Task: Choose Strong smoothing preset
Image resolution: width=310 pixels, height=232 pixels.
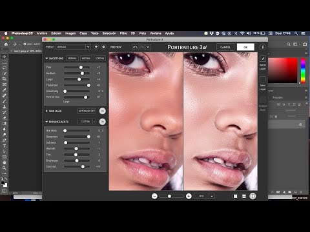Action: point(99,58)
